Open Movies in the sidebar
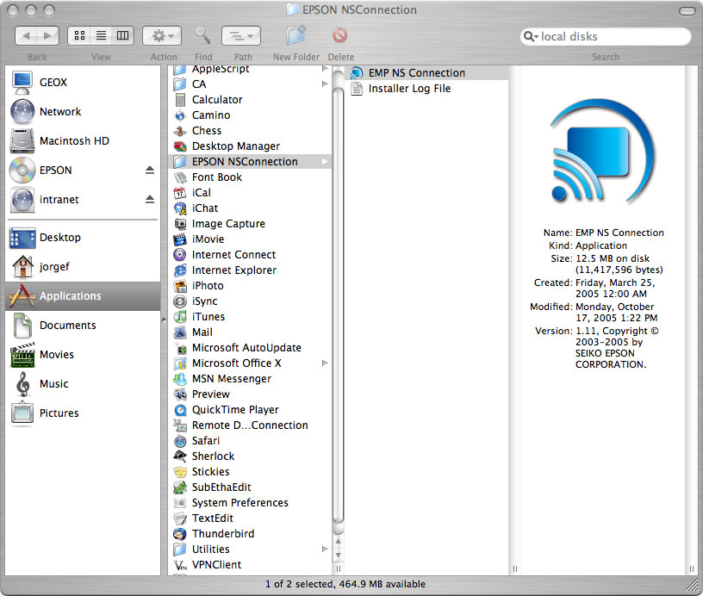Image resolution: width=703 pixels, height=596 pixels. tap(83, 355)
